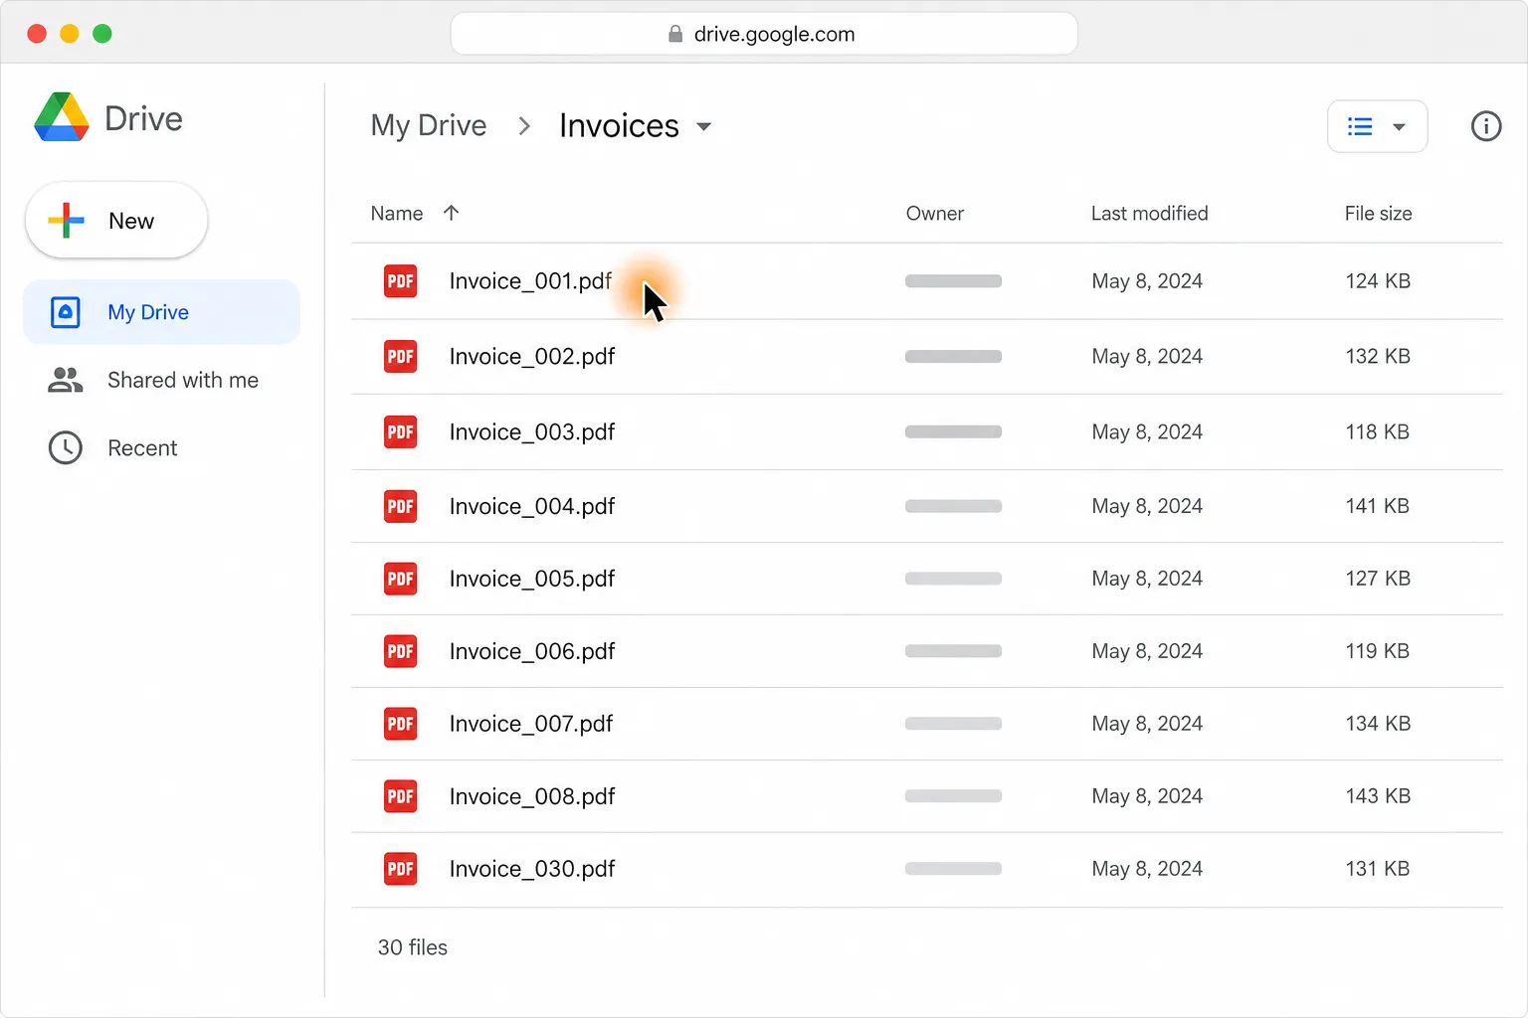Click the 127 KB file size
Screen dimensions: 1528x1018
pyautogui.click(x=1378, y=579)
